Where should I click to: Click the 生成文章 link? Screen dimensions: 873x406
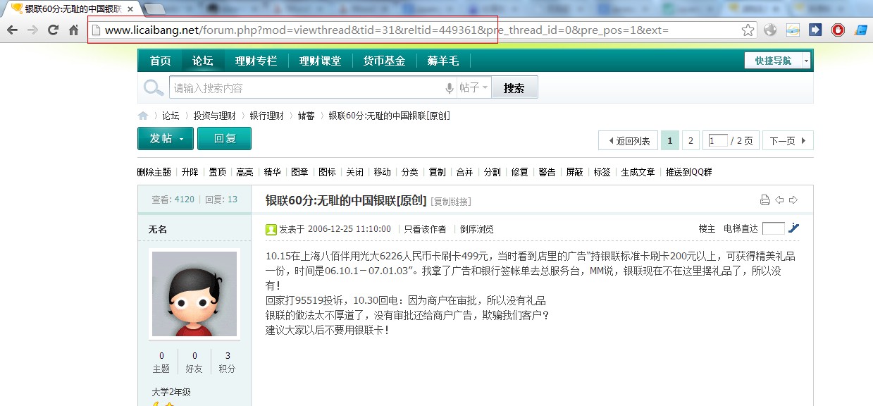(x=638, y=172)
